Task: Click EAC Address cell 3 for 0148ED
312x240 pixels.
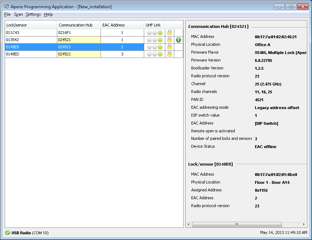Action: coord(122,54)
